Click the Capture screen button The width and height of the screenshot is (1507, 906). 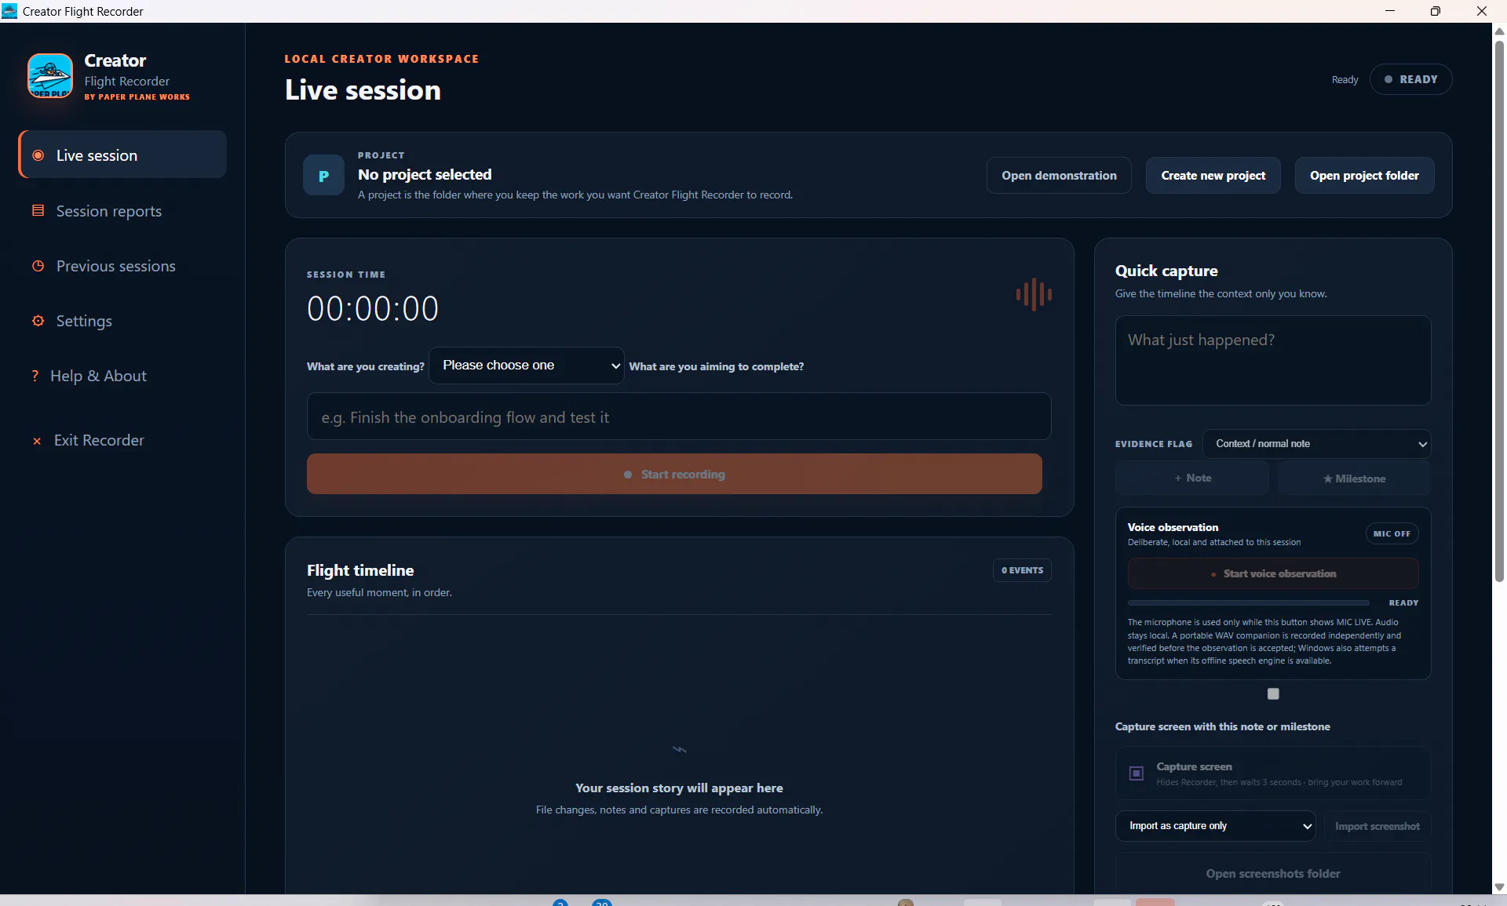click(x=1273, y=773)
